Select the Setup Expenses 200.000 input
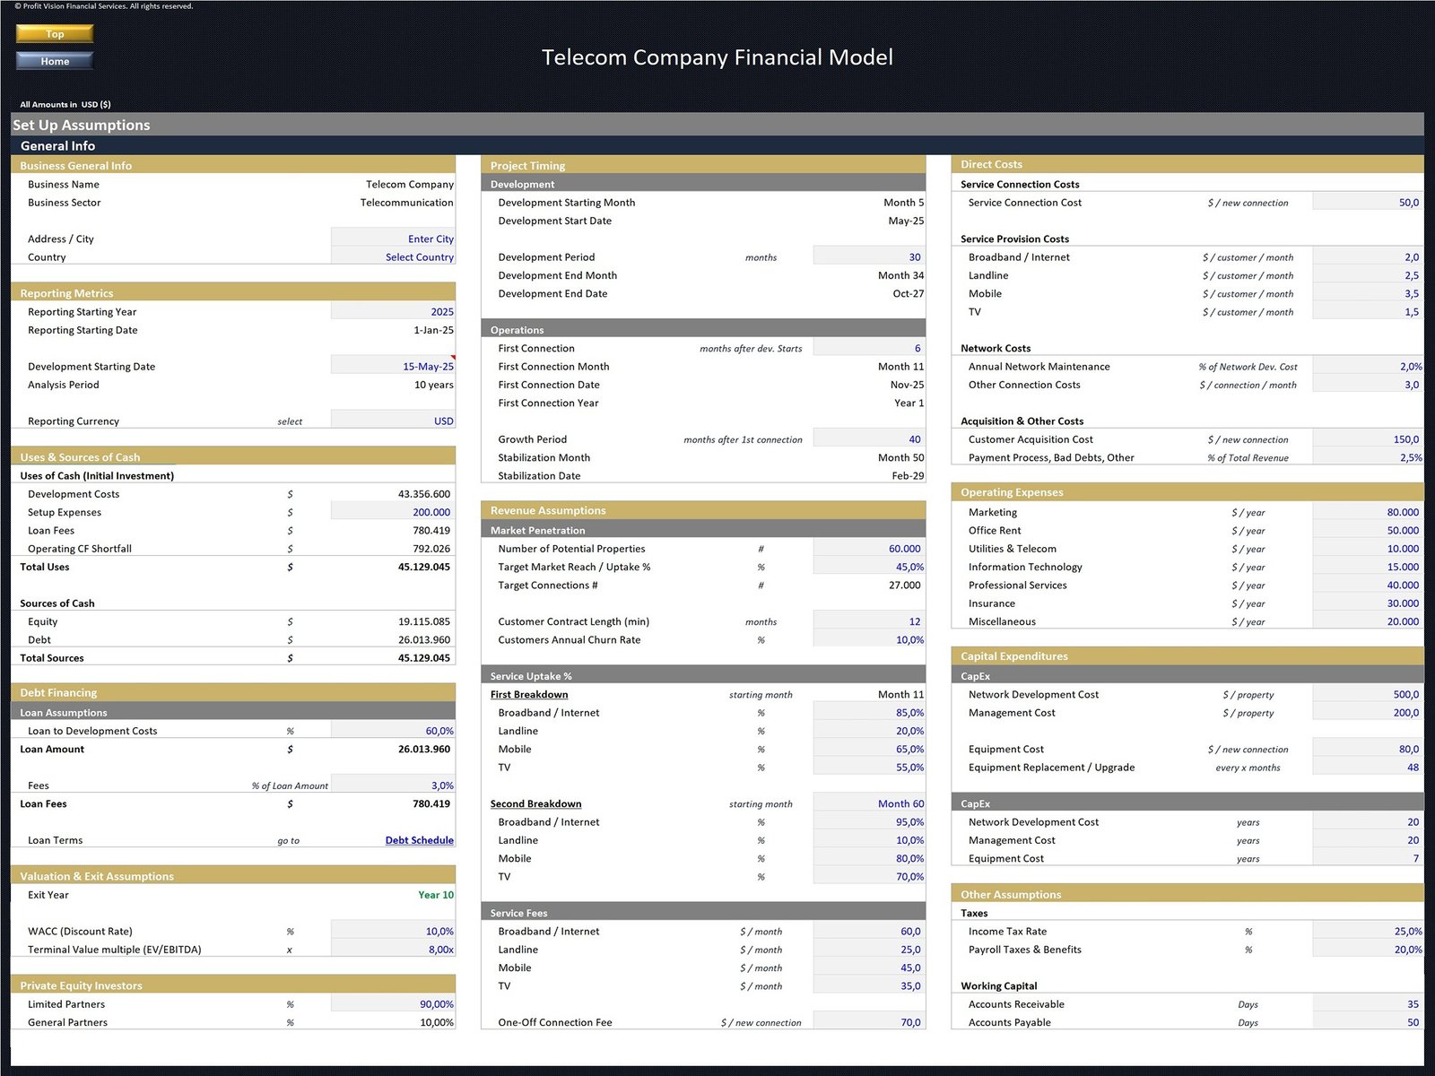 tap(394, 512)
